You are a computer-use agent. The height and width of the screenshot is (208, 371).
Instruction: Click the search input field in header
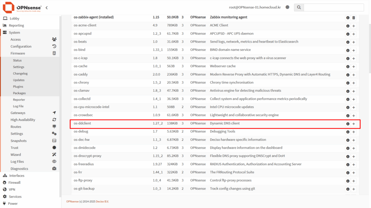pos(333,7)
